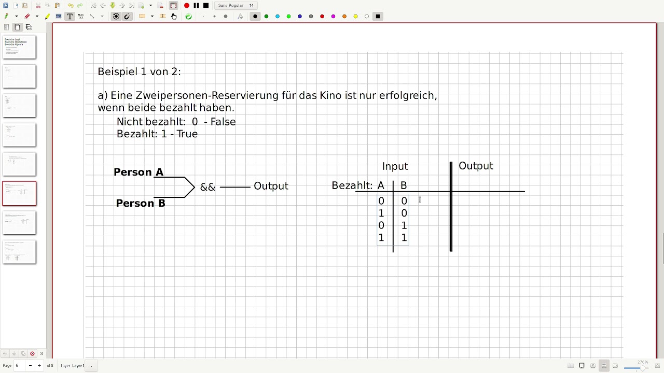Pick the black round color swatch
The height and width of the screenshot is (373, 664).
pos(255,17)
